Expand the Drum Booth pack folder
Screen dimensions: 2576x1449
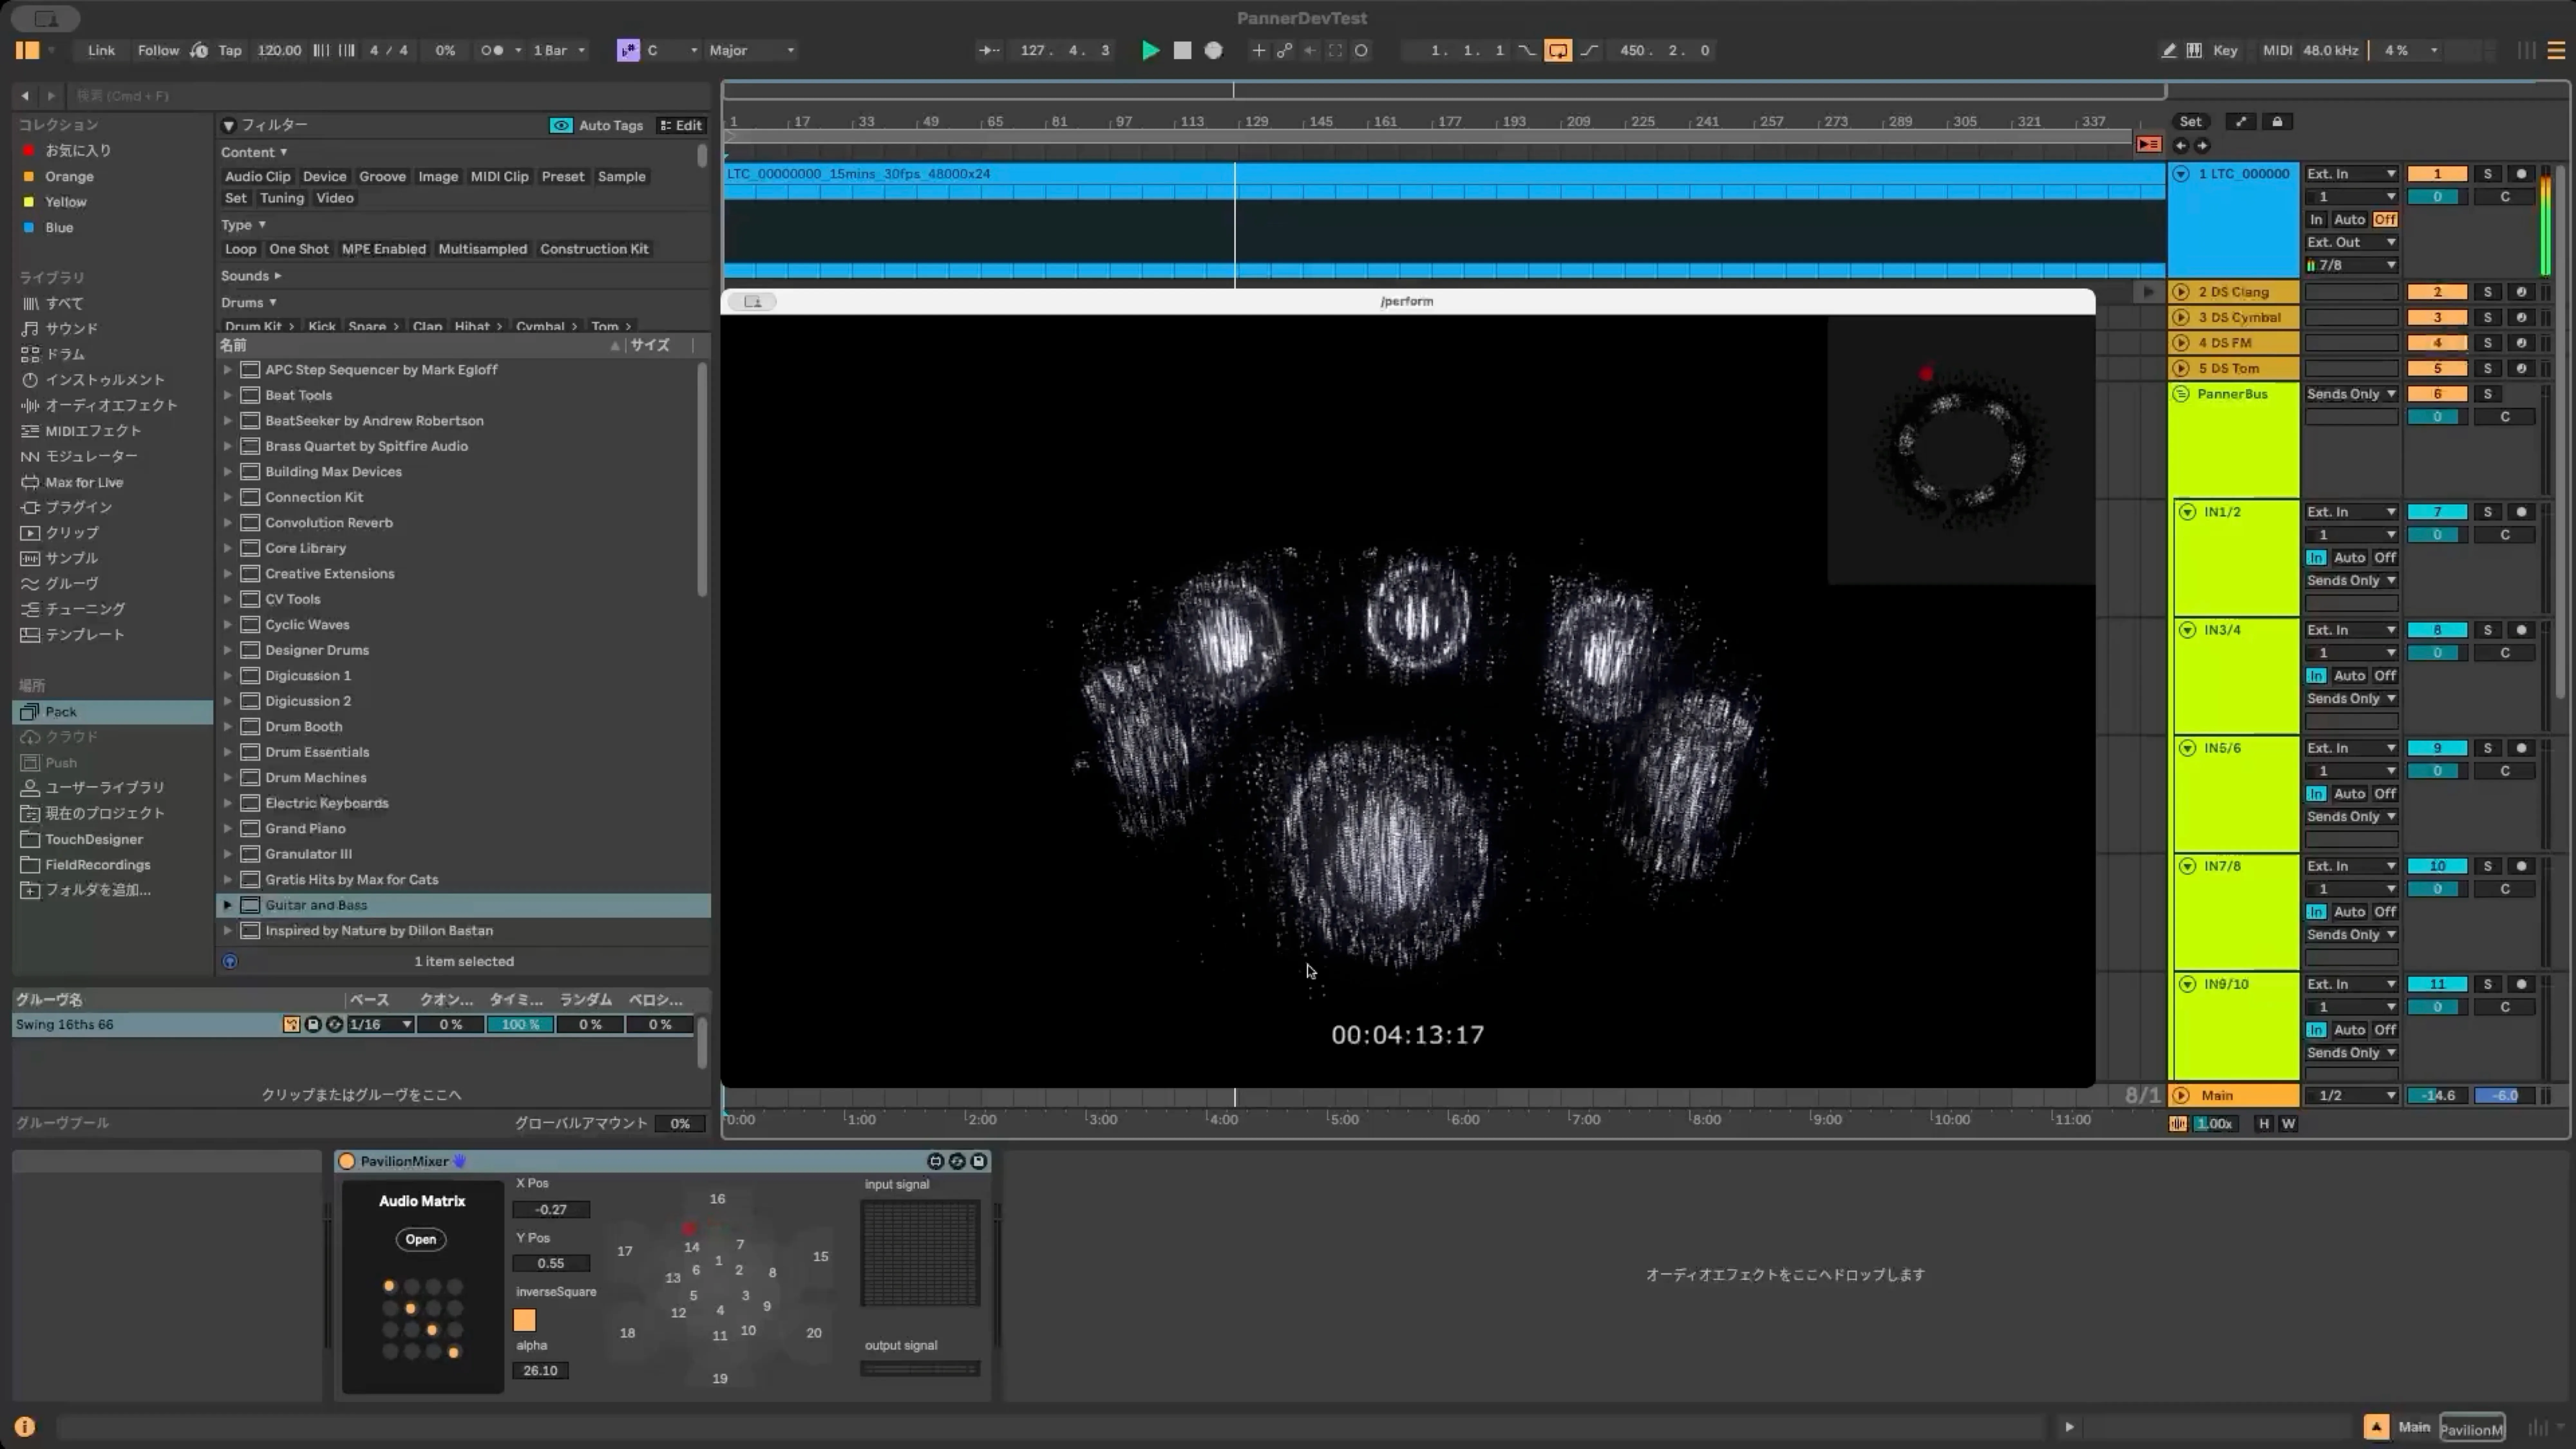click(x=228, y=727)
